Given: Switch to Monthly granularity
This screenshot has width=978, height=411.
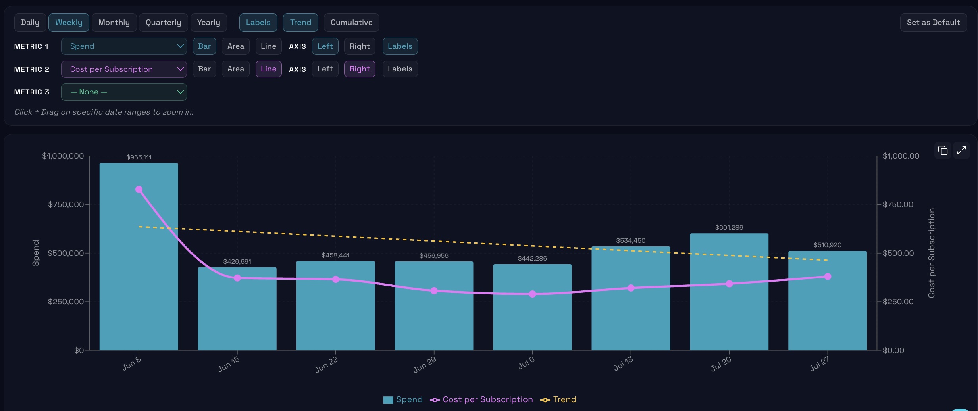Looking at the screenshot, I should click(x=114, y=23).
